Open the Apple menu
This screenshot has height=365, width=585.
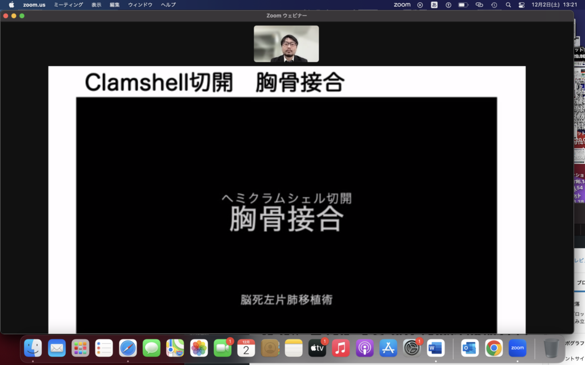coord(11,5)
